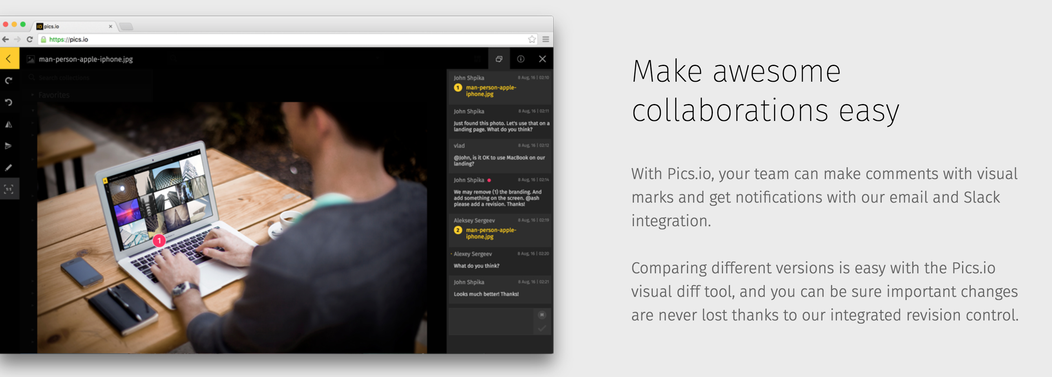Click the comment text input field
This screenshot has height=377, width=1052.
(x=491, y=322)
